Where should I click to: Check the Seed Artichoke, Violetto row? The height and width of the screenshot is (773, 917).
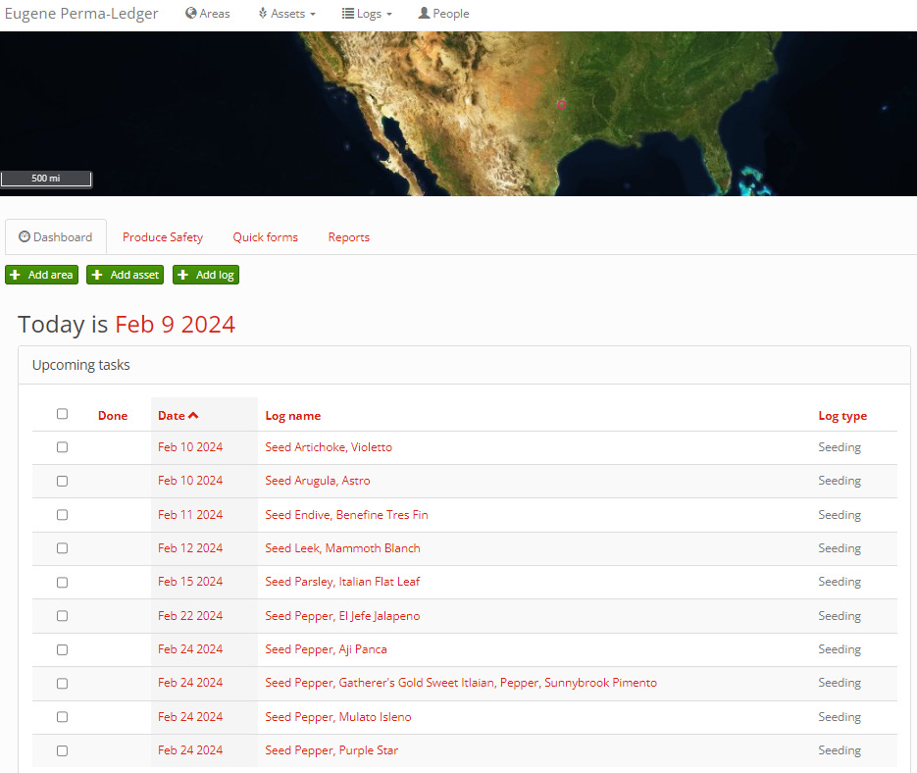tap(62, 447)
